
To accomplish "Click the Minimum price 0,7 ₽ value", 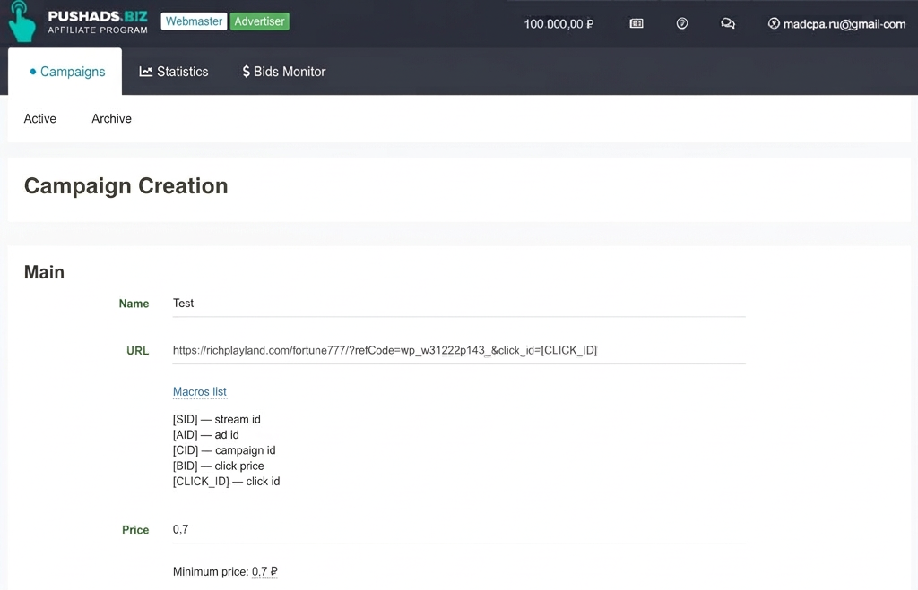I will click(x=264, y=571).
